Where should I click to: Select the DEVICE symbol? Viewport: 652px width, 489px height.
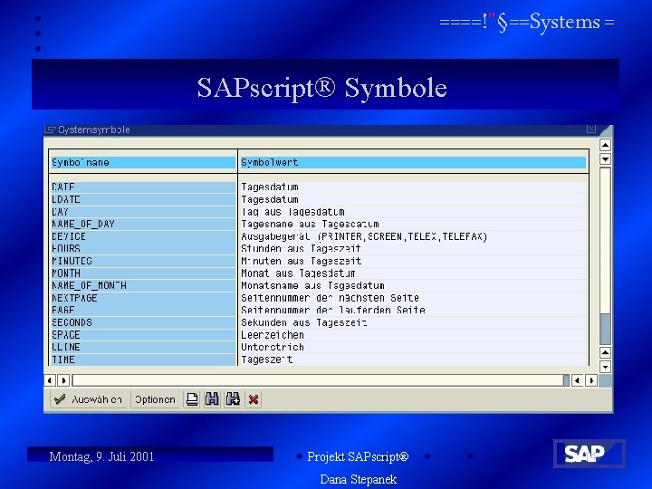coord(143,236)
